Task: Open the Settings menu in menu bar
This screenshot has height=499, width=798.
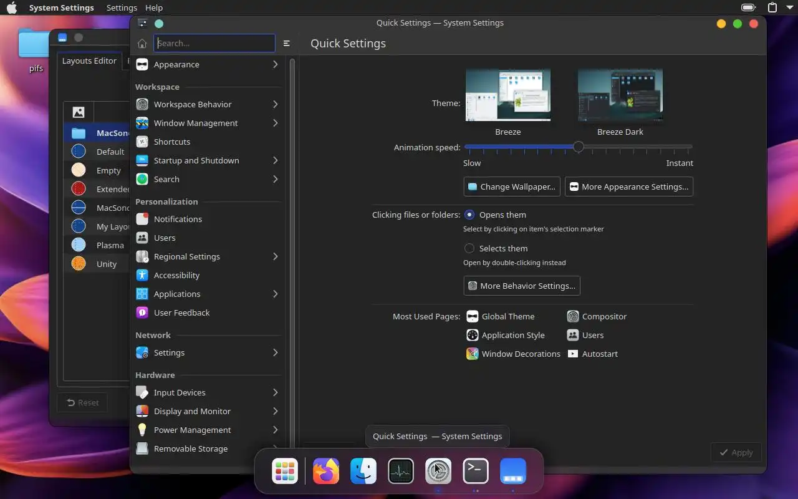Action: [x=122, y=7]
